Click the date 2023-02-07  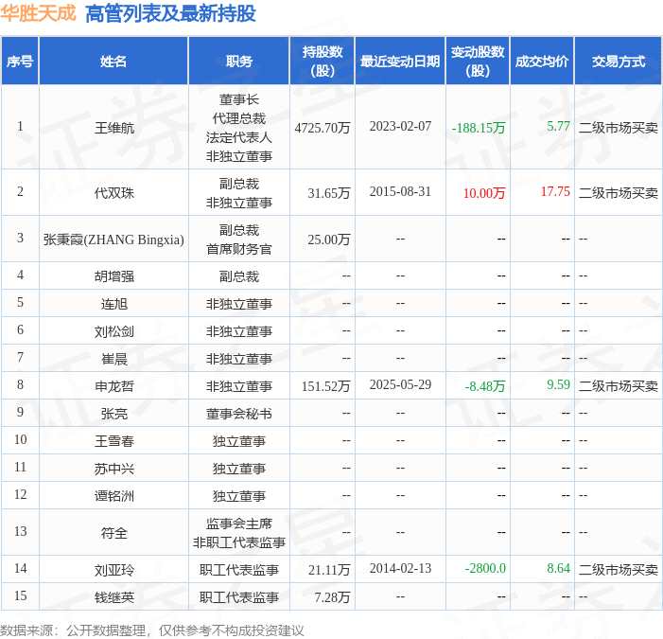point(400,126)
